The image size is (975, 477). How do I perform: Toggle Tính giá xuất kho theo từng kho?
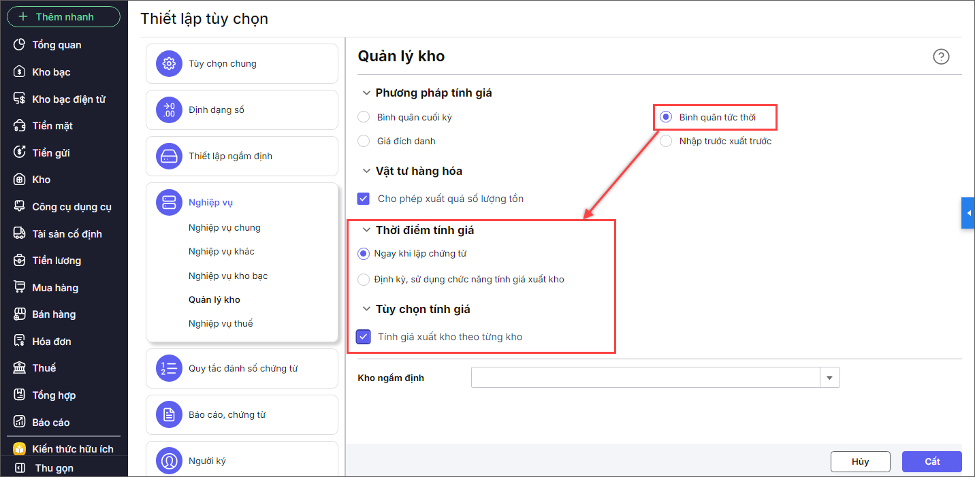point(364,337)
